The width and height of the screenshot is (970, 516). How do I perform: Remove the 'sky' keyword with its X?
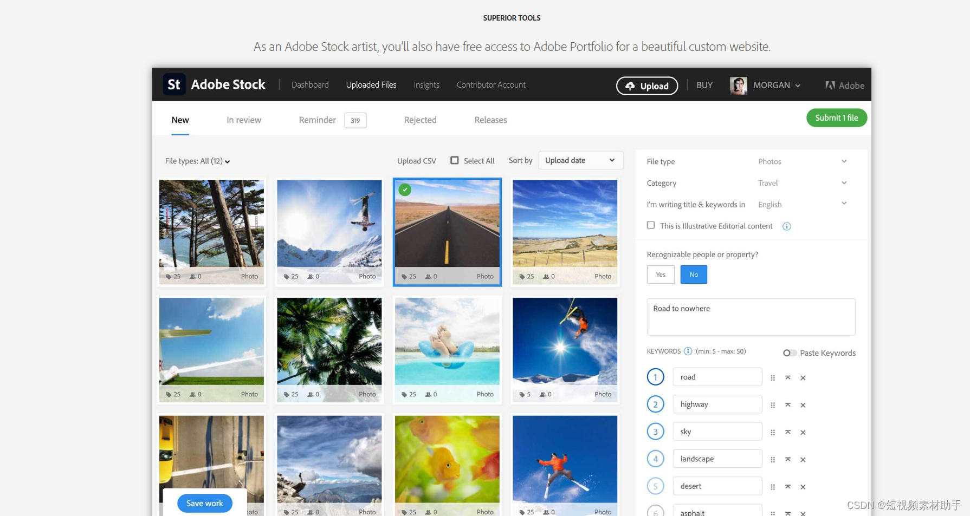point(803,432)
